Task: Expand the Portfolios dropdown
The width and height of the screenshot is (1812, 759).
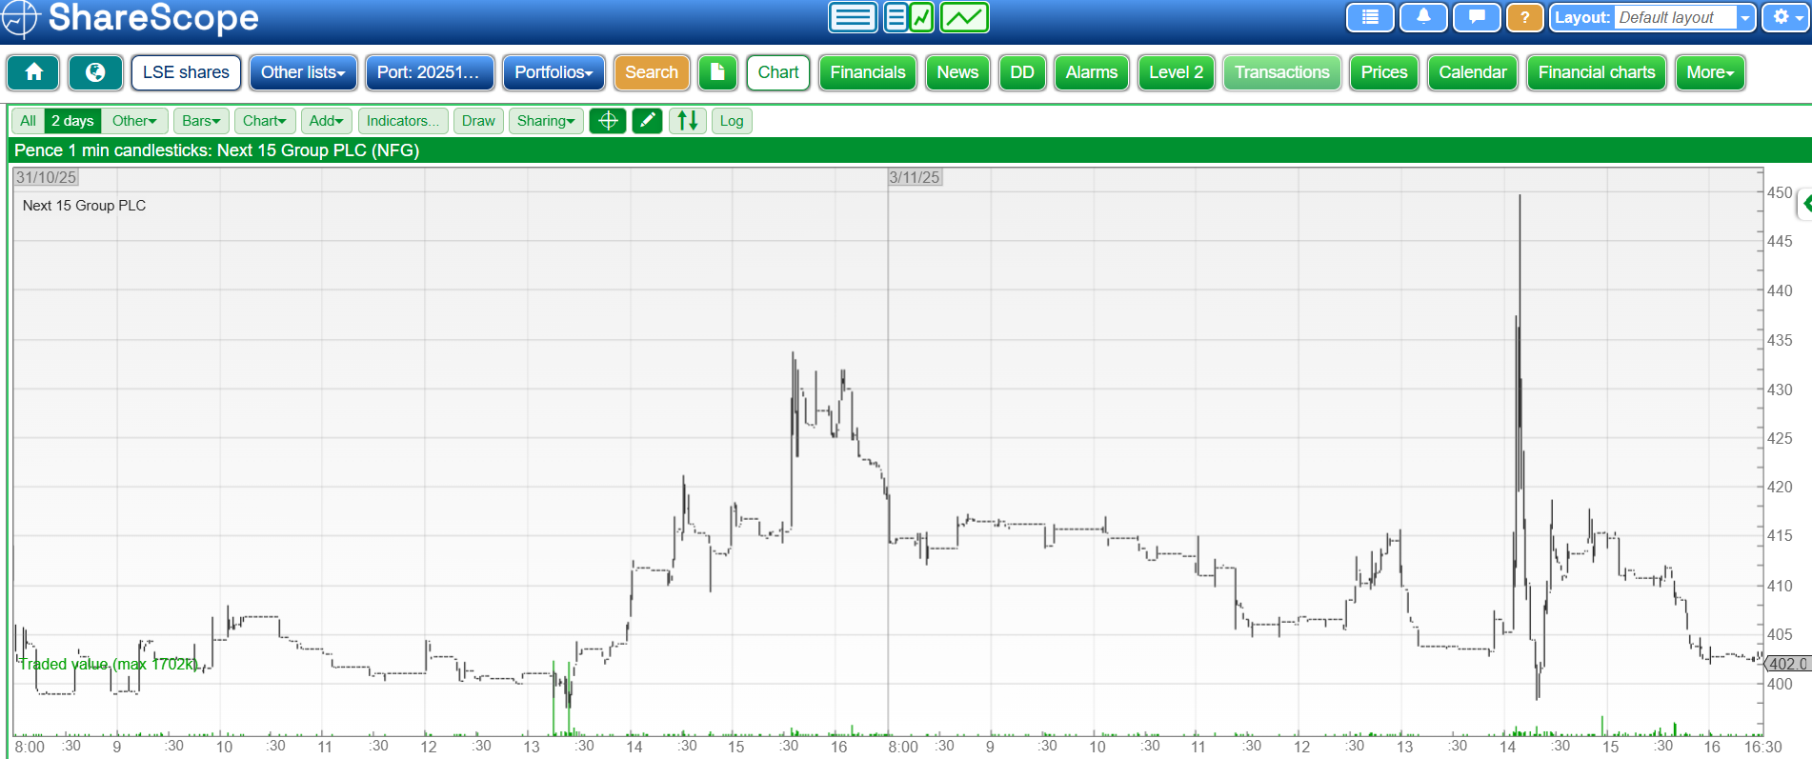Action: click(x=554, y=72)
